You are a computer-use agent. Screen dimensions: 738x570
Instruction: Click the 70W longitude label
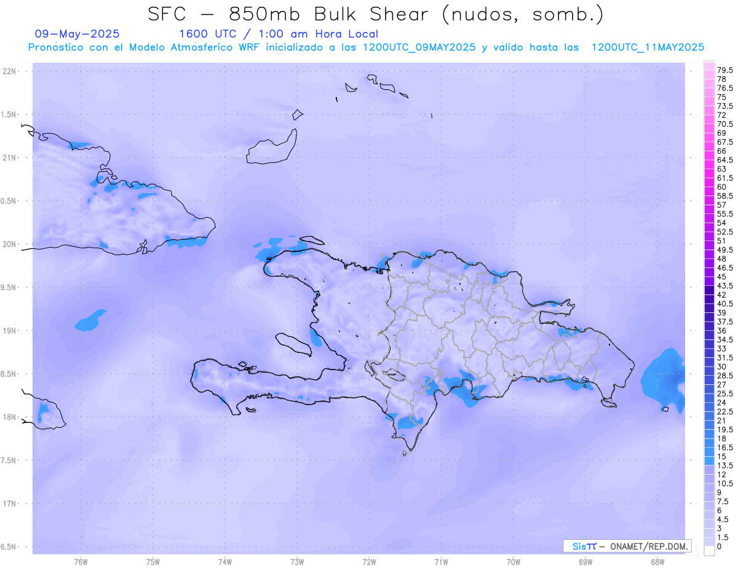tap(514, 562)
